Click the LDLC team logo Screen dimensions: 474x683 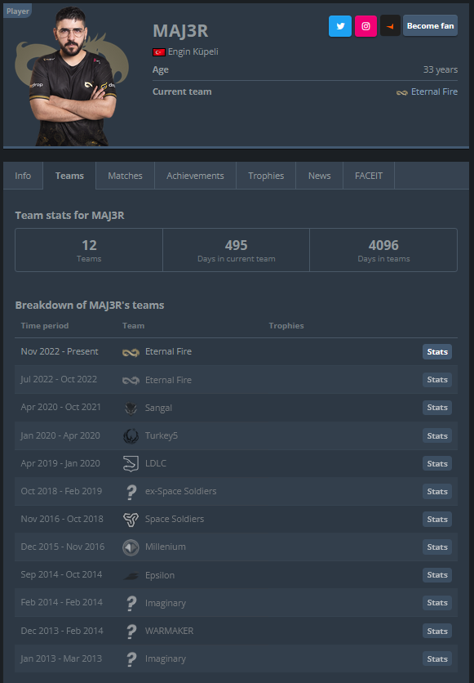pos(131,463)
